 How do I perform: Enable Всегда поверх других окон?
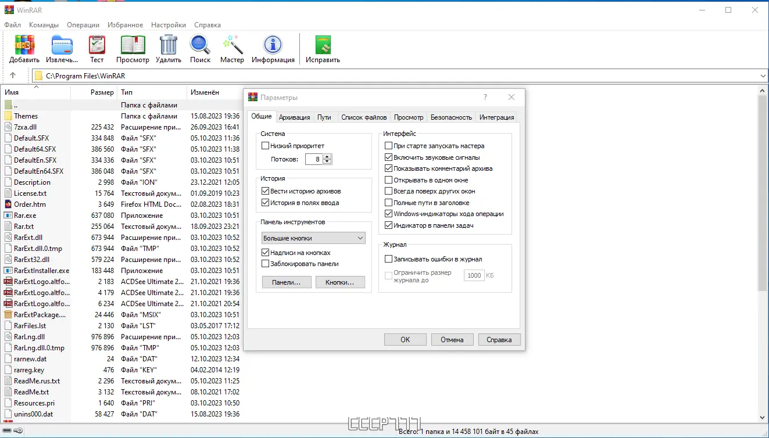(x=389, y=191)
